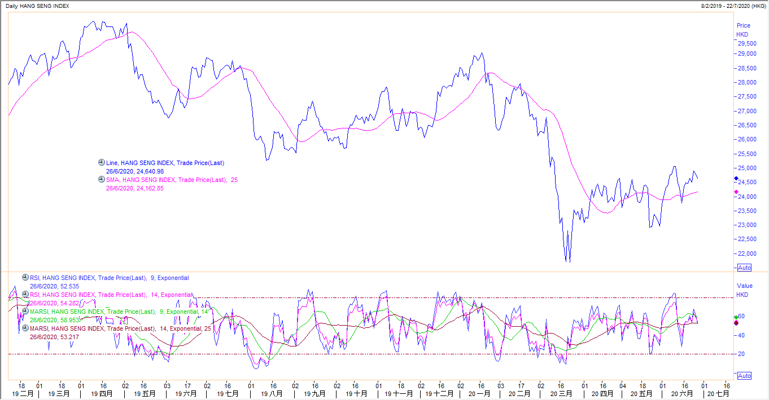Click the '19 四月' month label on the time axis
The height and width of the screenshot is (400, 769).
(x=102, y=394)
